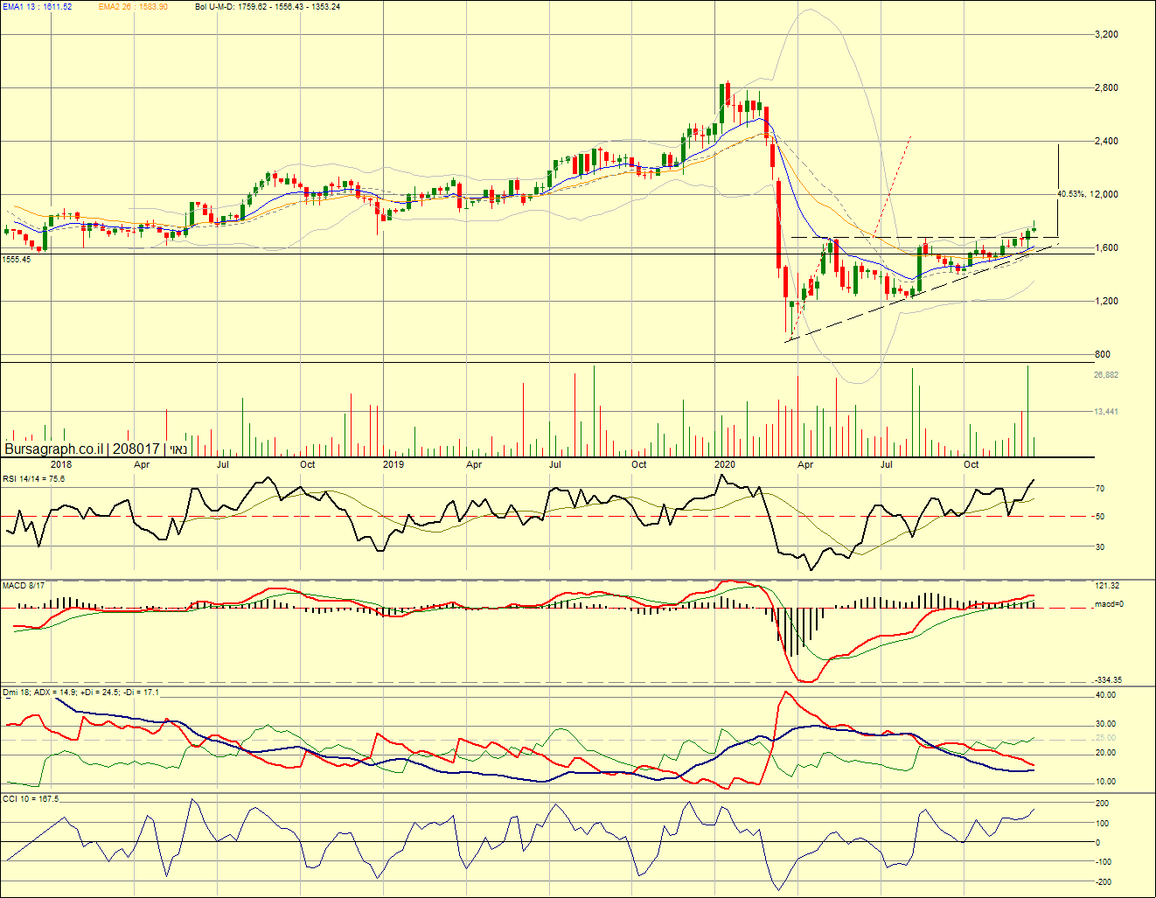This screenshot has width=1156, height=898.
Task: Select the "CCI 10 = 167.5" indicator label
Action: click(31, 799)
